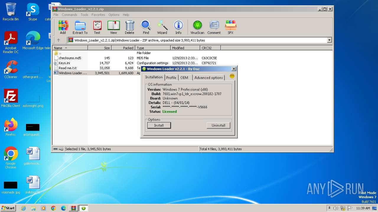
Task: Click the Windows Loader taskbar button
Action: click(x=84, y=208)
